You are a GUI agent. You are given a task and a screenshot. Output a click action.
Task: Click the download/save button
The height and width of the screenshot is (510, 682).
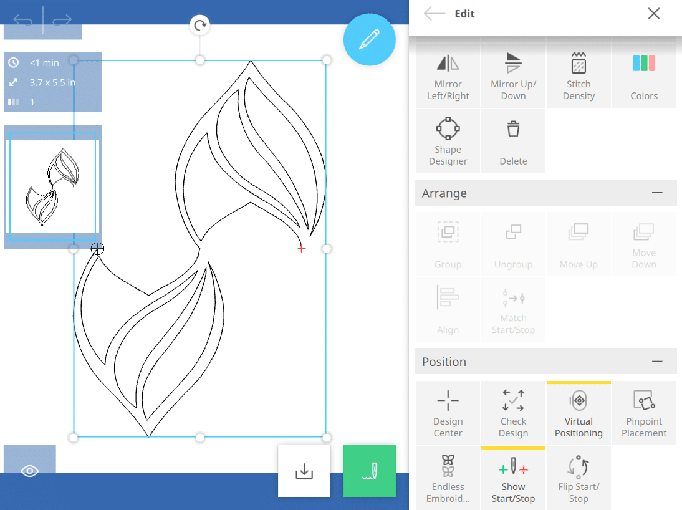click(304, 471)
